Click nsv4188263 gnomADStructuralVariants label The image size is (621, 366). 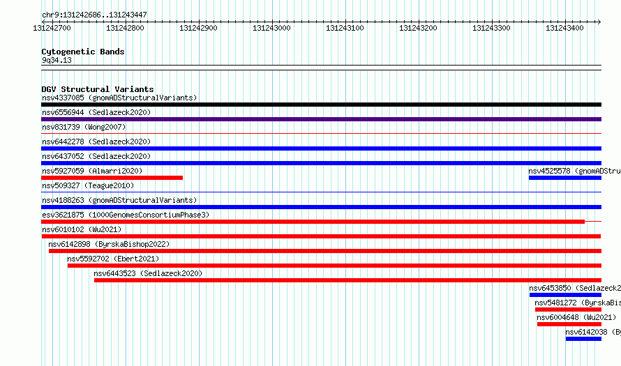[119, 200]
